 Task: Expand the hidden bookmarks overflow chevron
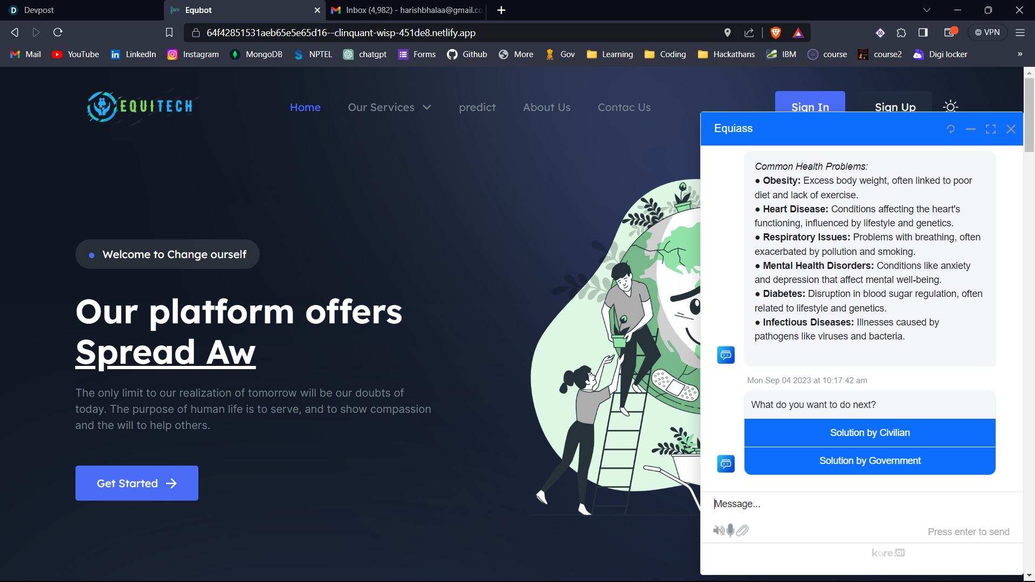click(1019, 54)
